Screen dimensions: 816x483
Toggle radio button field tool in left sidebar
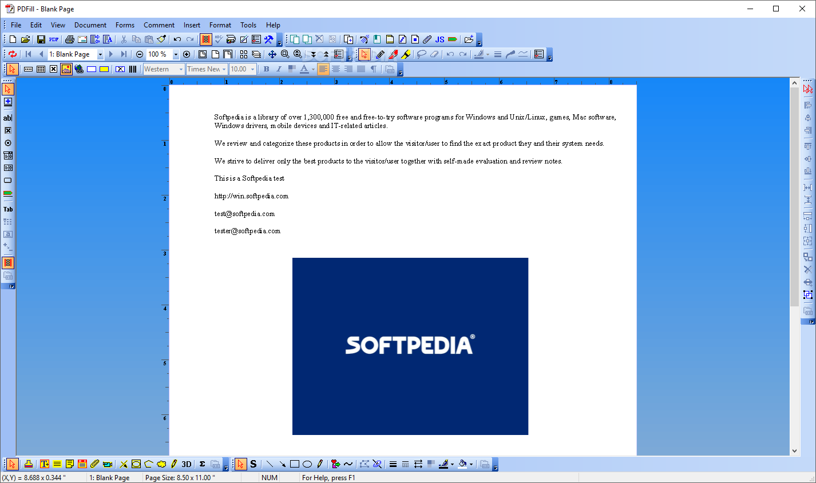click(x=7, y=143)
